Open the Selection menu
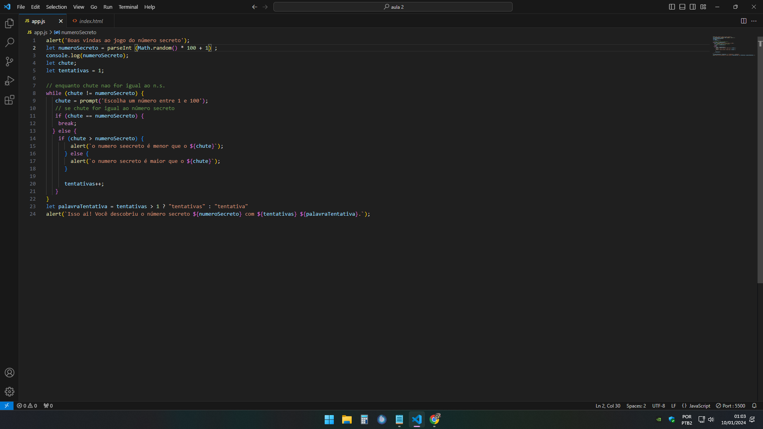The image size is (763, 429). 56,7
